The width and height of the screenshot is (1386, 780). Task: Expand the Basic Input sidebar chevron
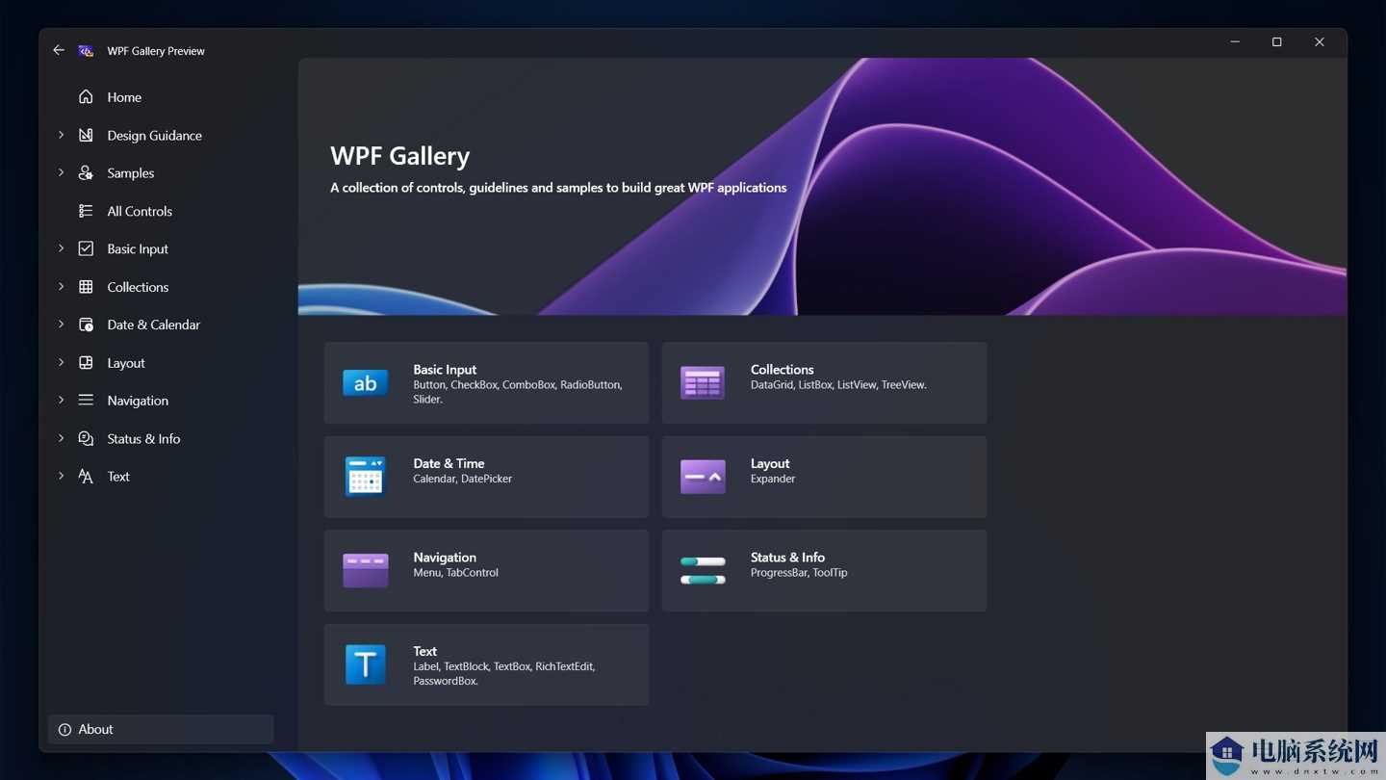[x=61, y=248]
